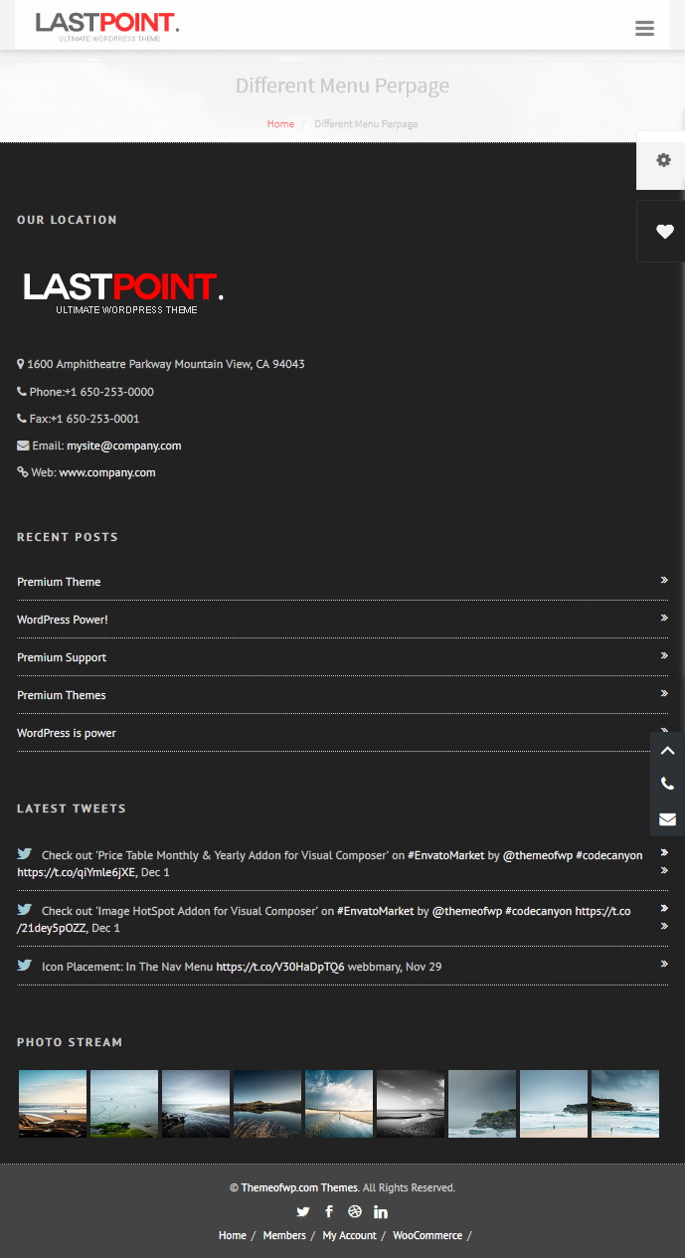Open the fifth photo stream thumbnail
The width and height of the screenshot is (685, 1258).
coord(339,1103)
